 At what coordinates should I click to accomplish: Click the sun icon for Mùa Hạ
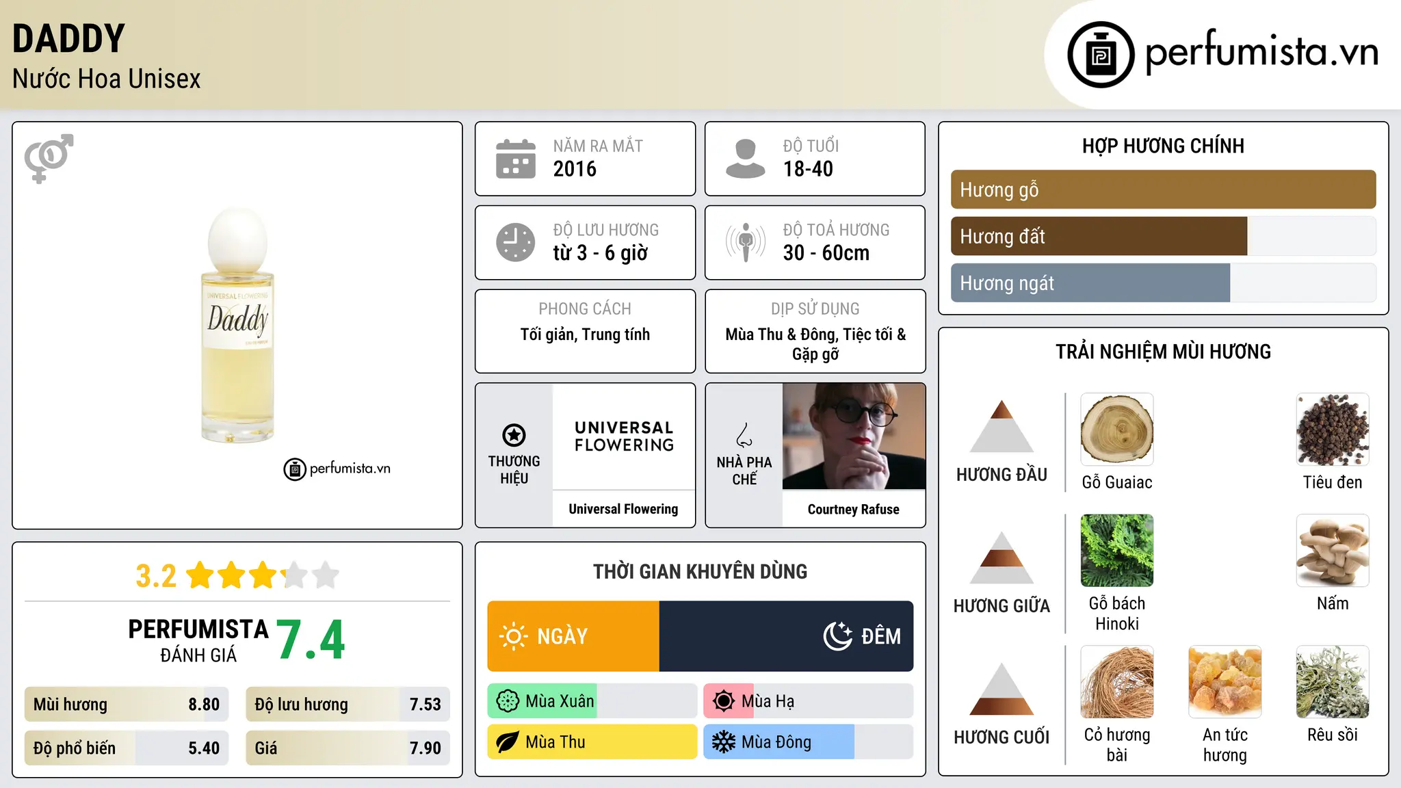click(x=724, y=701)
